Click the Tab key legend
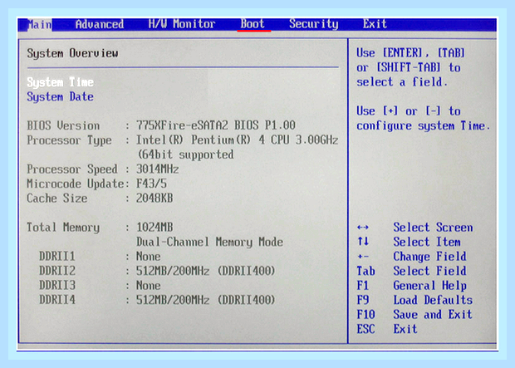Viewport: 515px width, 368px height. click(x=365, y=271)
